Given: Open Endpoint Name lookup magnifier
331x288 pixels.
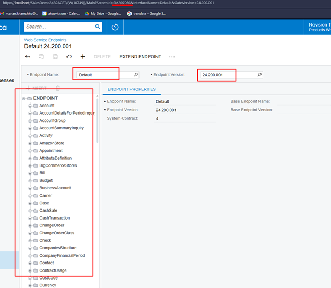Looking at the screenshot, I should pos(136,75).
